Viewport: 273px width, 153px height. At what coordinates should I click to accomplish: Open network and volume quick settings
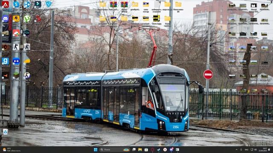tap(254, 150)
